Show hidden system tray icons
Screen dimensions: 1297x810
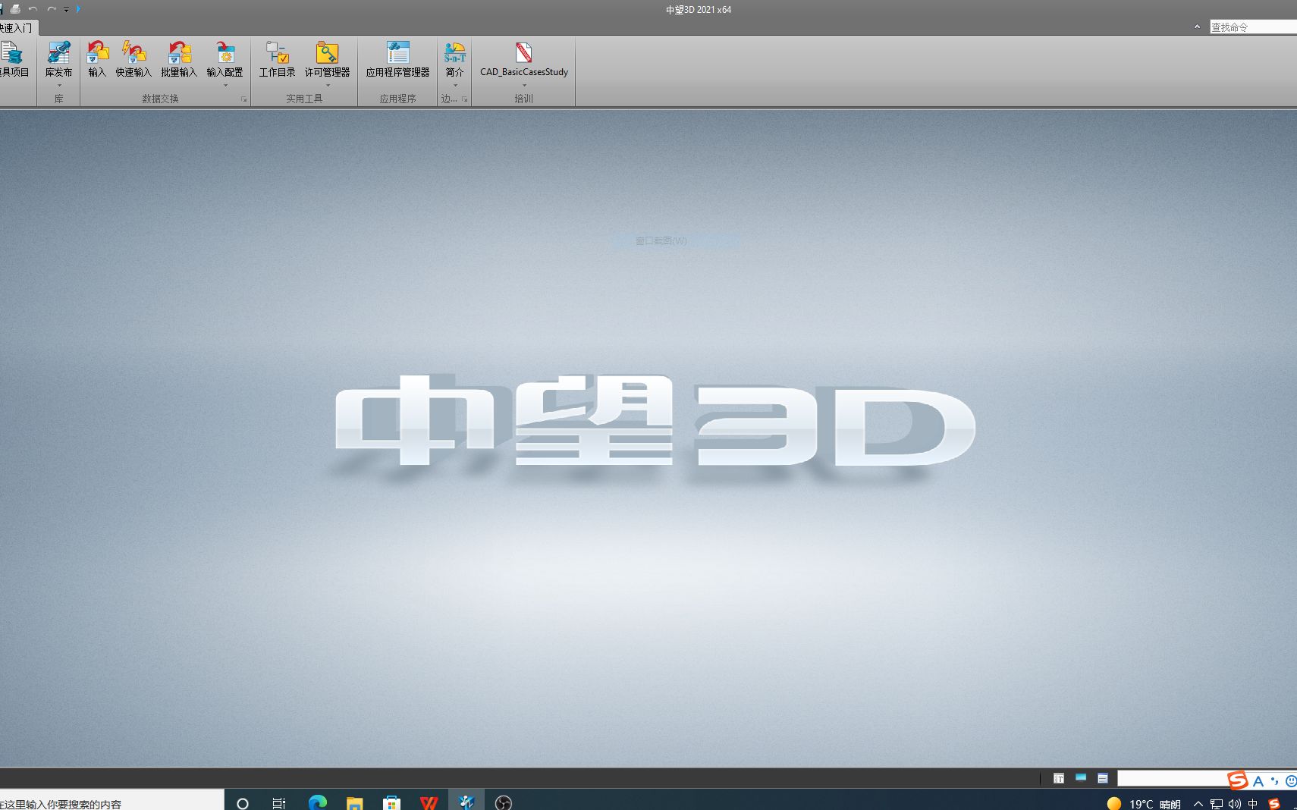(x=1198, y=803)
